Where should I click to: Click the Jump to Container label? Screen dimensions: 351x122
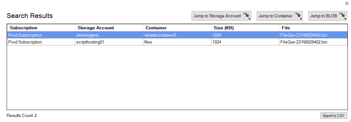(x=276, y=16)
